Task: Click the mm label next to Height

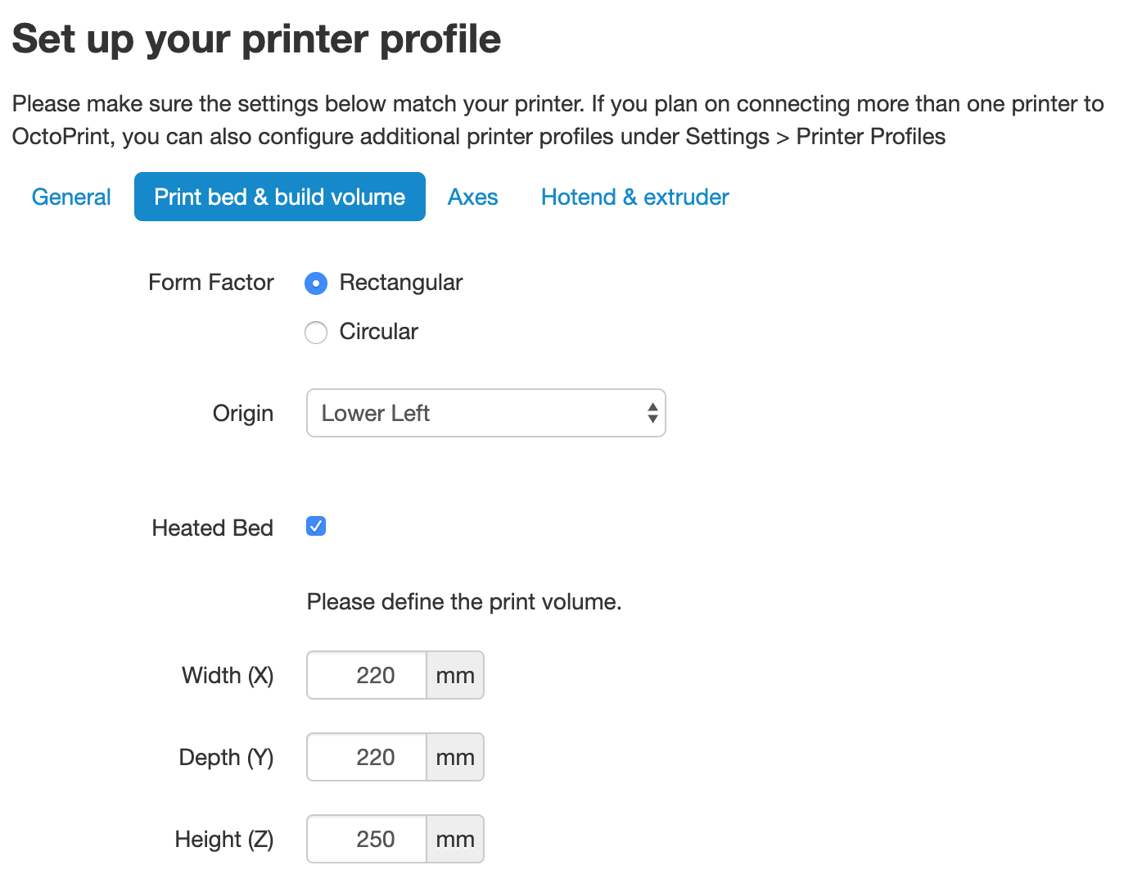Action: coord(455,839)
